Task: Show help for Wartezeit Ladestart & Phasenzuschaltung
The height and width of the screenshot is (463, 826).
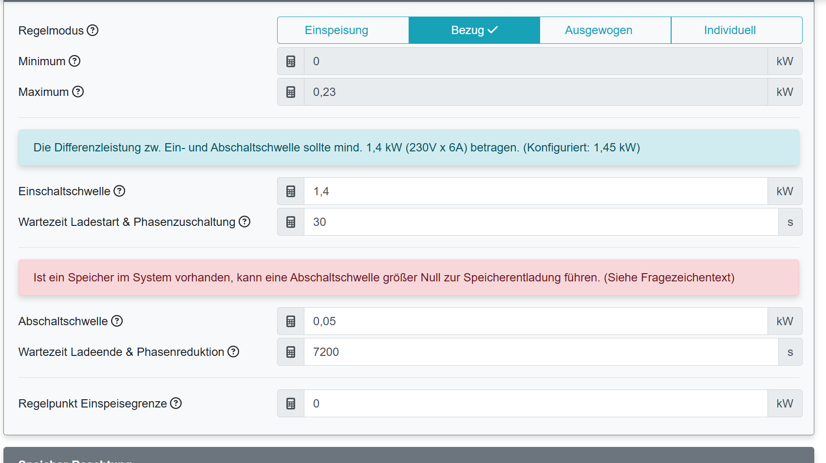Action: (x=244, y=222)
